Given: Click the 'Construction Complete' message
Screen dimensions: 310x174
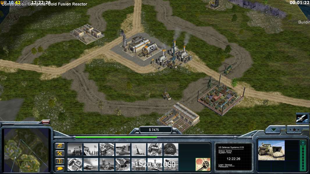Looking at the screenshot, I should 44,4.
